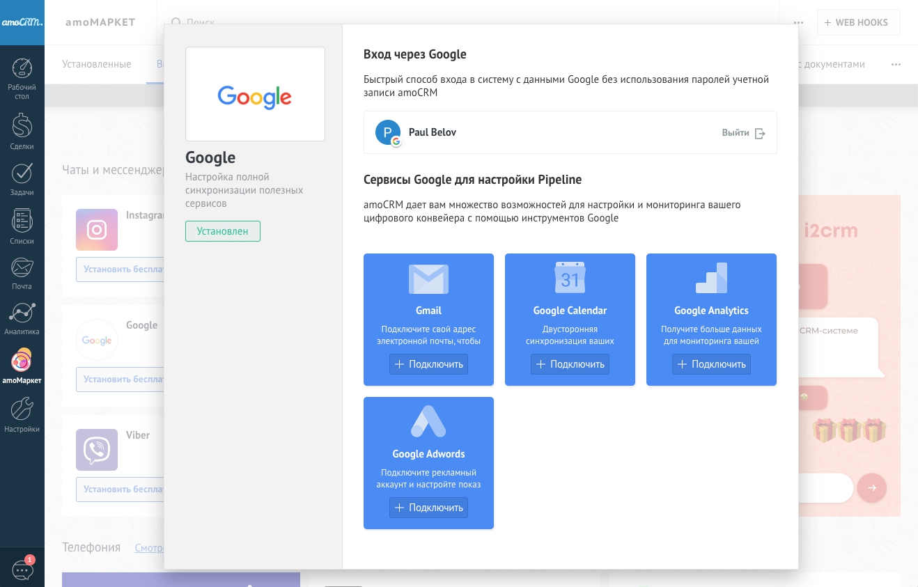
Task: Click the WEB HOOKS button
Action: 858,22
